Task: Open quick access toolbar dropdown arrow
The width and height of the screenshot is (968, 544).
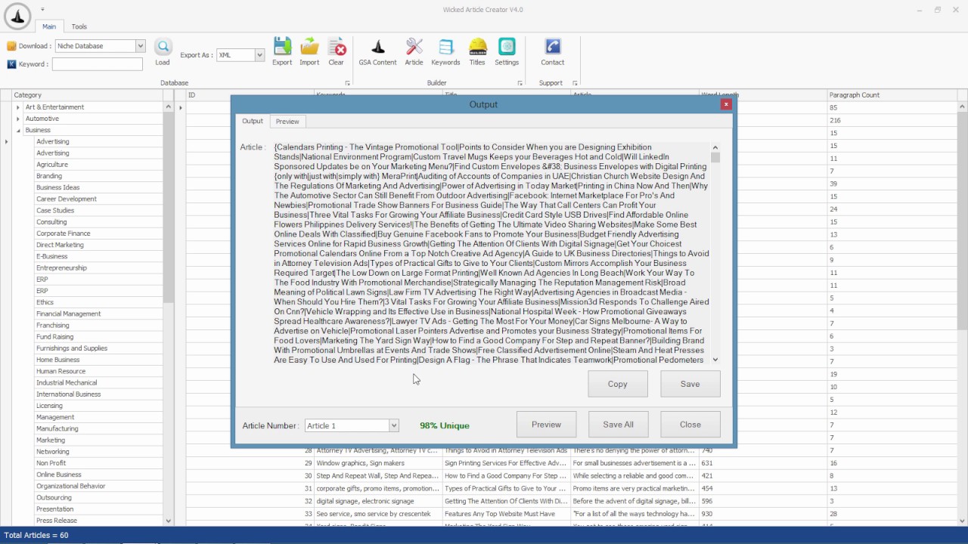Action: tap(42, 10)
